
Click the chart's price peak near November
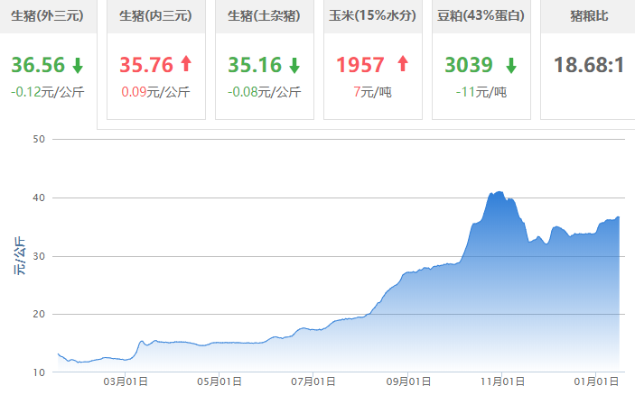click(500, 192)
